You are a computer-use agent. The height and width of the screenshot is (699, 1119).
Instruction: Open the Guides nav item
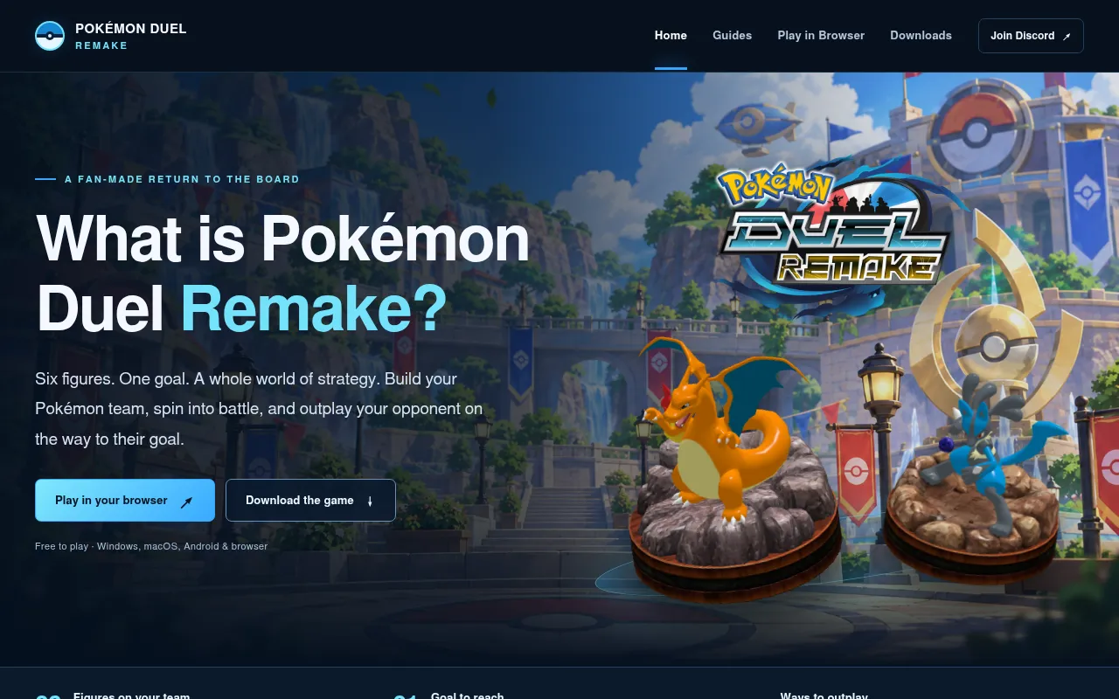tap(732, 36)
